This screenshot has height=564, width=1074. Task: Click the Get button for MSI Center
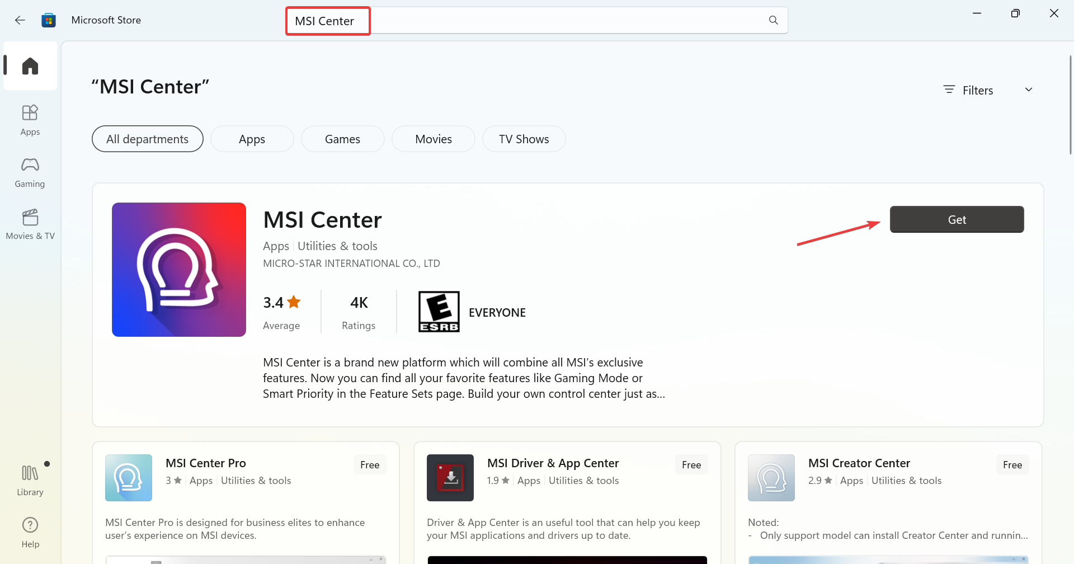957,219
